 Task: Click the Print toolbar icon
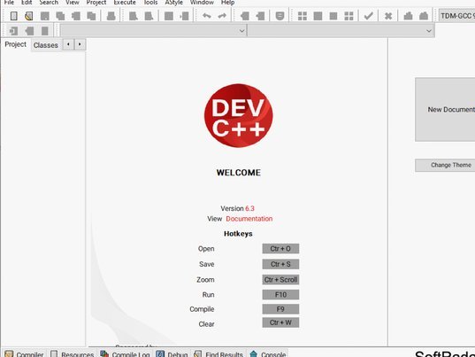[x=111, y=16]
